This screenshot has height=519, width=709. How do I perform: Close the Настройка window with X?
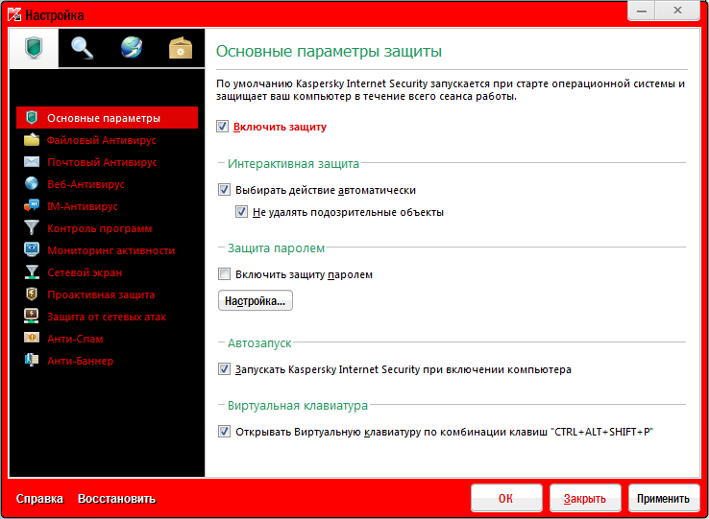(x=677, y=11)
